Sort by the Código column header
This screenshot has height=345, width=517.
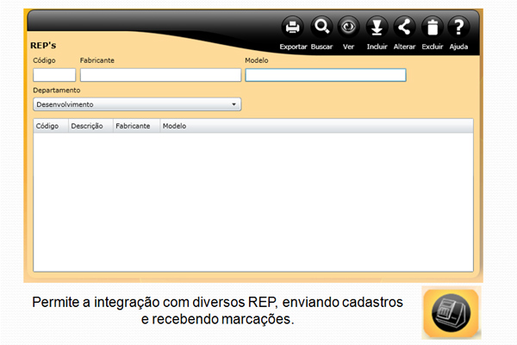[47, 126]
